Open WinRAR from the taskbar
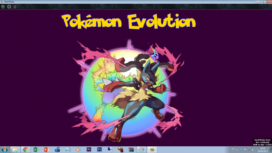 pos(131,150)
